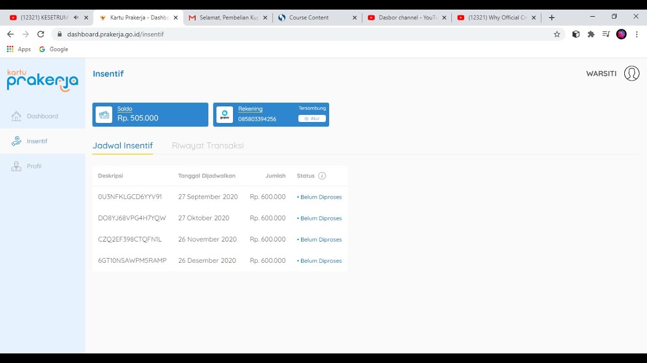The image size is (647, 363).
Task: Click the Insentif hand-coin icon
Action: tap(17, 141)
